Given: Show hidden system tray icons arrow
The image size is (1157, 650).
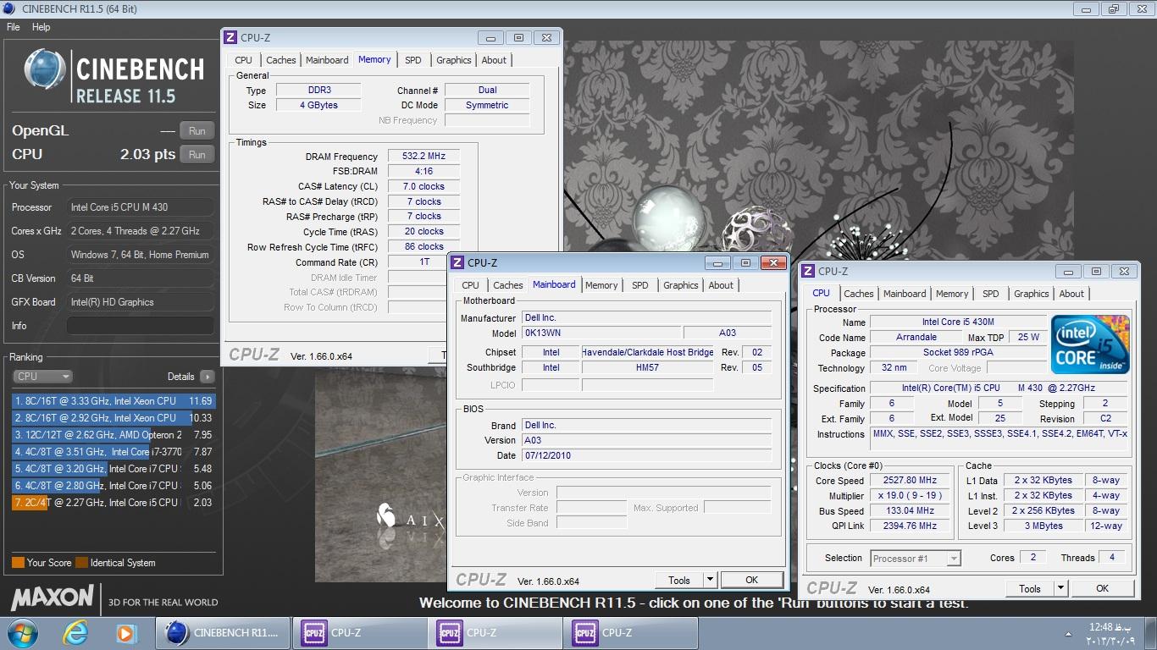Looking at the screenshot, I should 1066,633.
